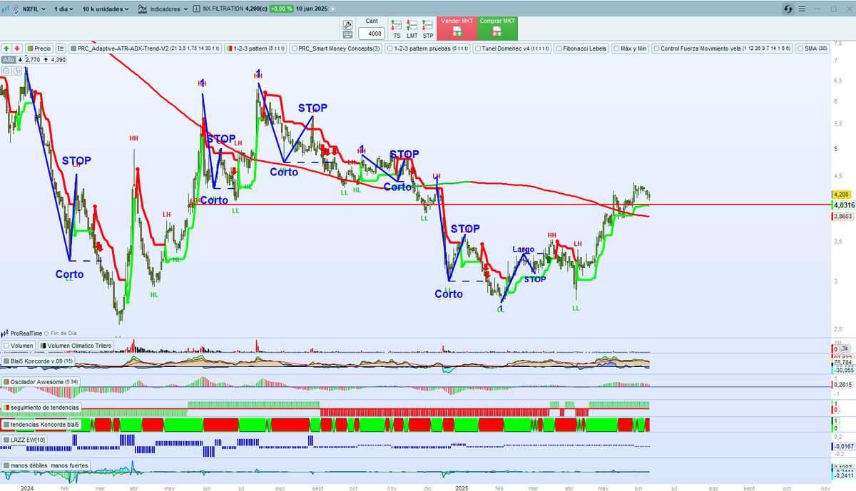
Task: Click the Comprar MKT buy button
Action: (x=498, y=29)
